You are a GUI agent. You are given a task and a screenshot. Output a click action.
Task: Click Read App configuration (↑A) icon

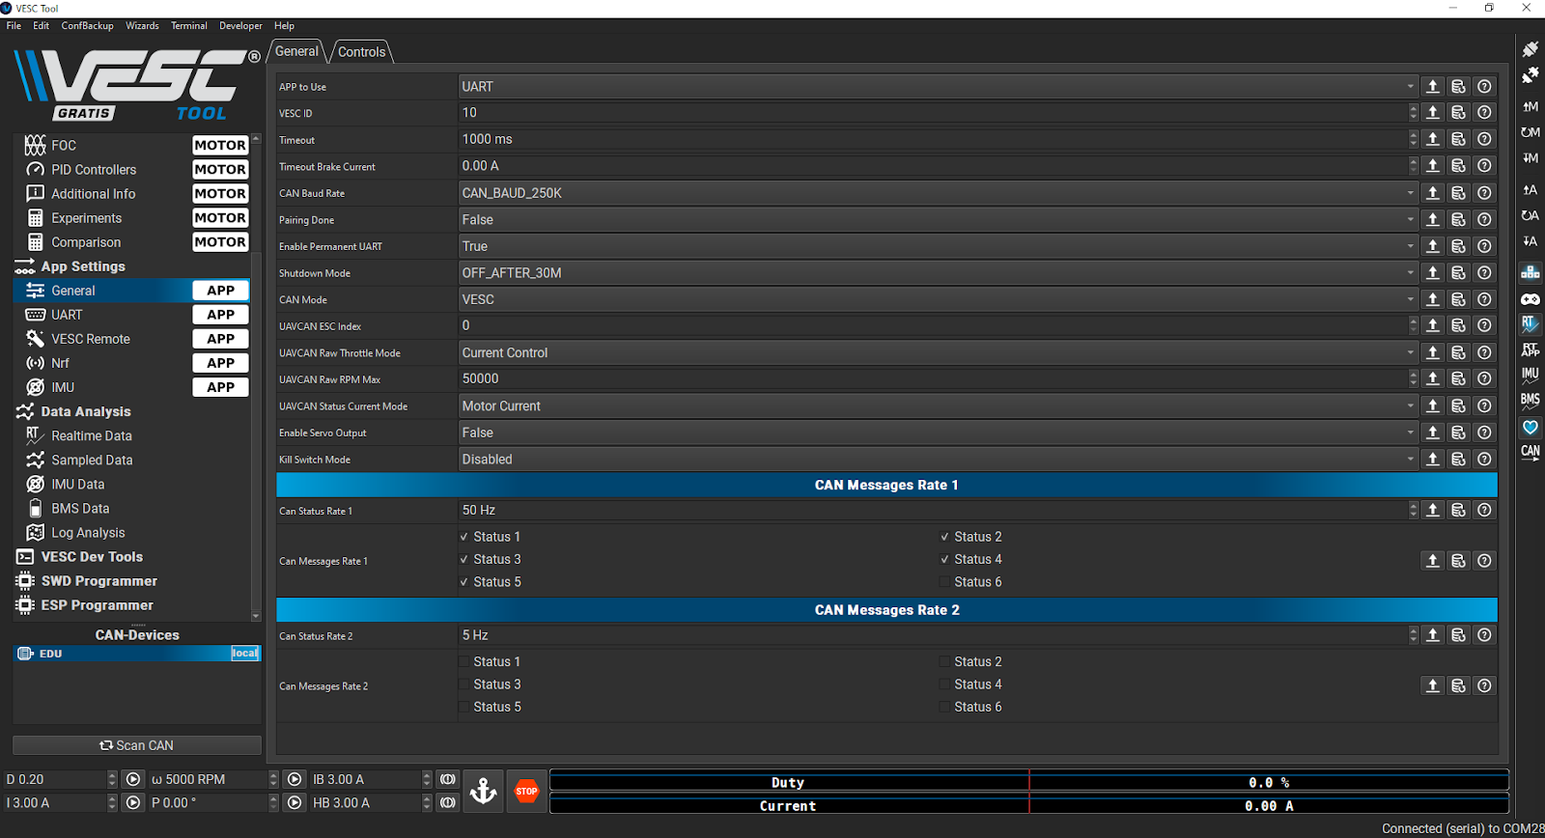tap(1531, 190)
